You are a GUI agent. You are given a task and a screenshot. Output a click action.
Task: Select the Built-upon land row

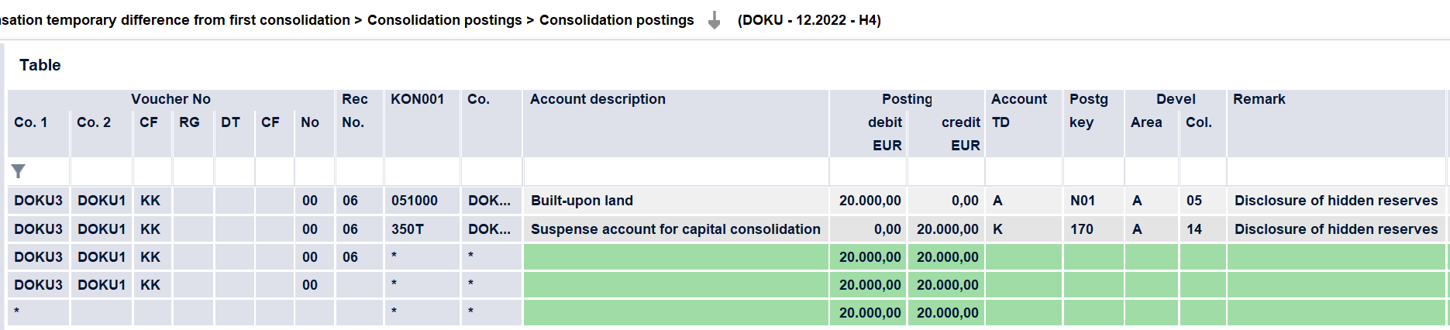(x=727, y=201)
